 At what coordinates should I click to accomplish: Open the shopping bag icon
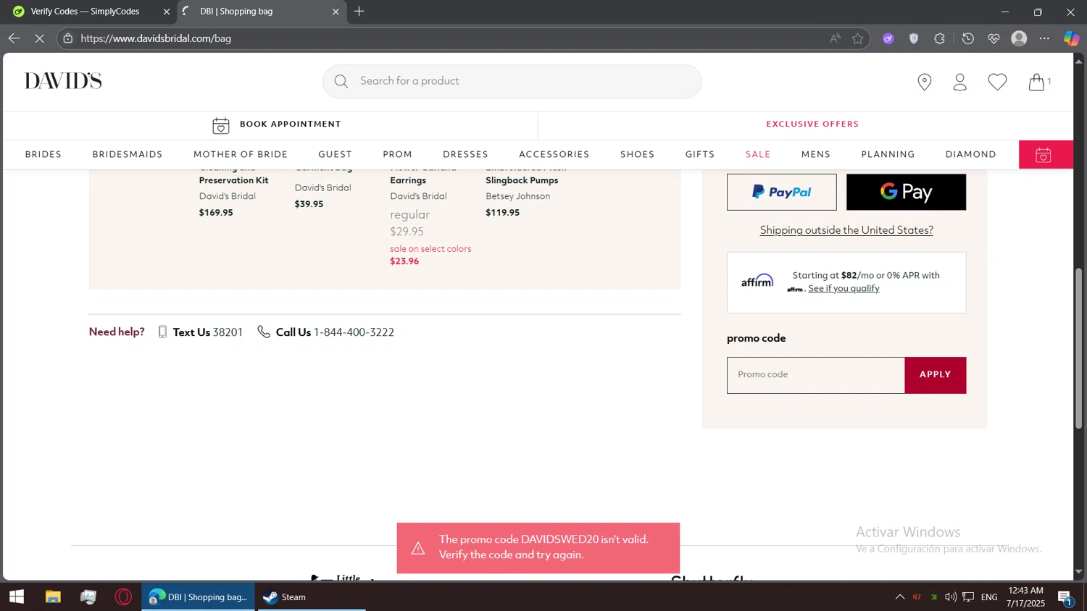(x=1037, y=82)
